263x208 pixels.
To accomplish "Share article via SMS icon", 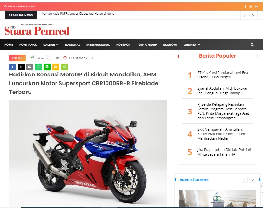I will [56, 67].
